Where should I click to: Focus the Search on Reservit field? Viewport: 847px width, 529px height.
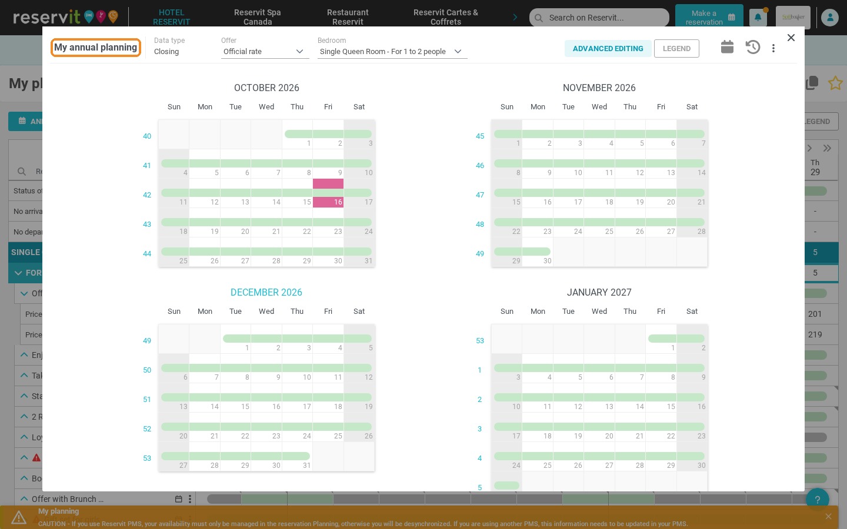pyautogui.click(x=599, y=18)
